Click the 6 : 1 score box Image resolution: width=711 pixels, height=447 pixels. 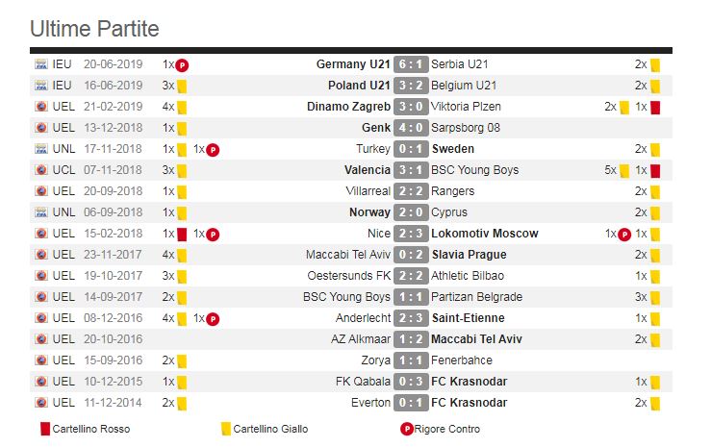point(409,64)
